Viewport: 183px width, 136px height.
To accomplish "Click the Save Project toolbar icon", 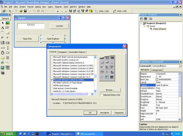I will [x=25, y=11].
